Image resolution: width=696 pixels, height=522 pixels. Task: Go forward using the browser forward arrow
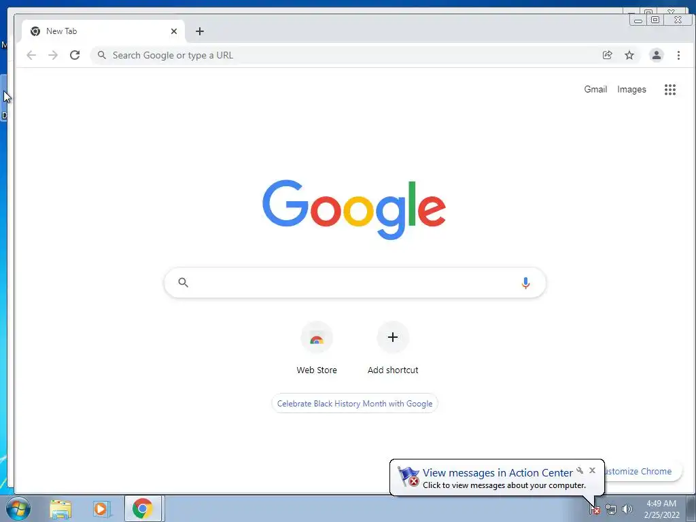click(53, 55)
